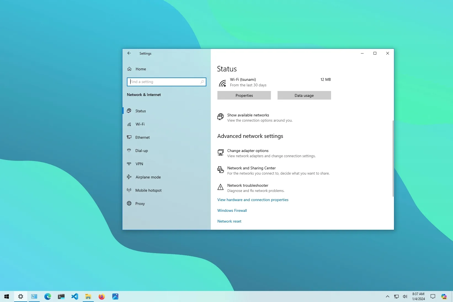Image resolution: width=453 pixels, height=302 pixels.
Task: Click the Network reset link
Action: click(229, 221)
